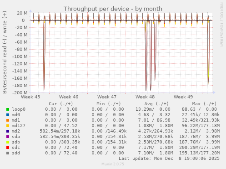This screenshot has height=169, width=226.
Task: Select the sdd device label
Action: pyautogui.click(x=16, y=153)
